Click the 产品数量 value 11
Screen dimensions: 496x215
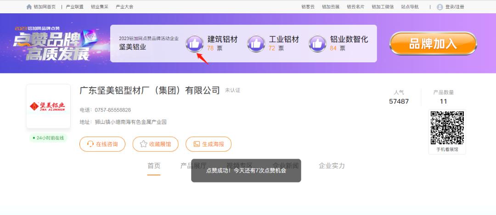444,101
